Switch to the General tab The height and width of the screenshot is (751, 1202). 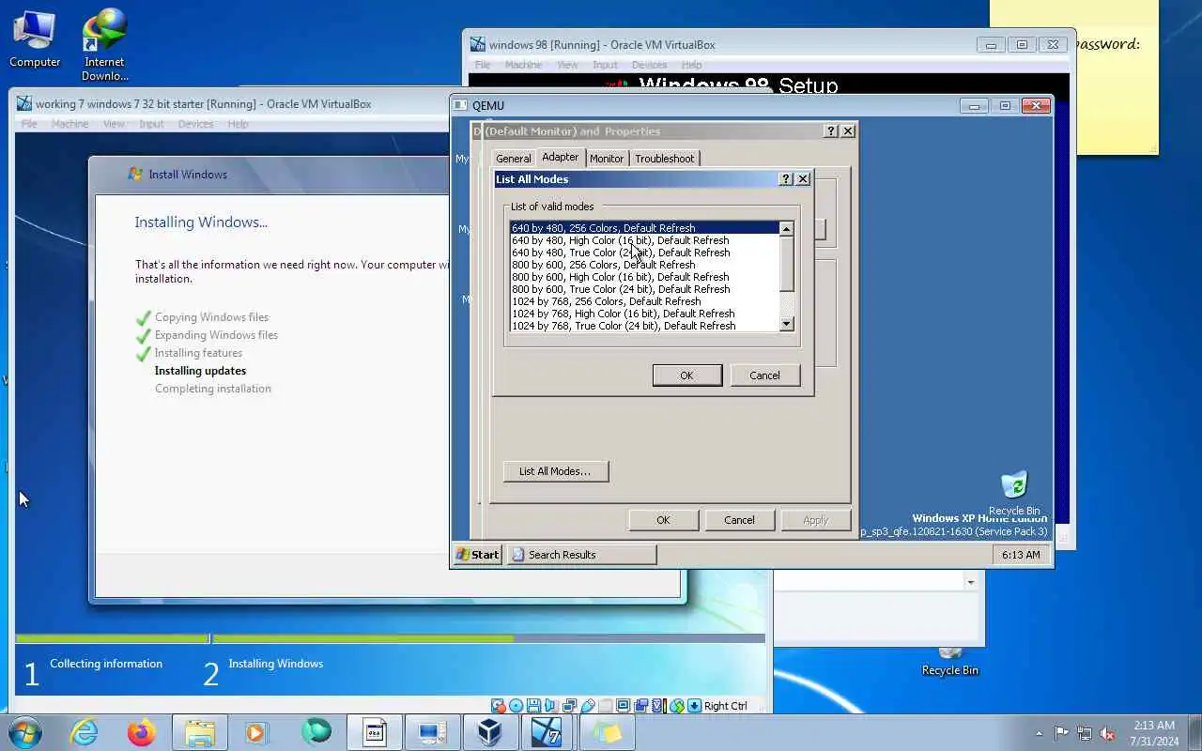pos(514,159)
